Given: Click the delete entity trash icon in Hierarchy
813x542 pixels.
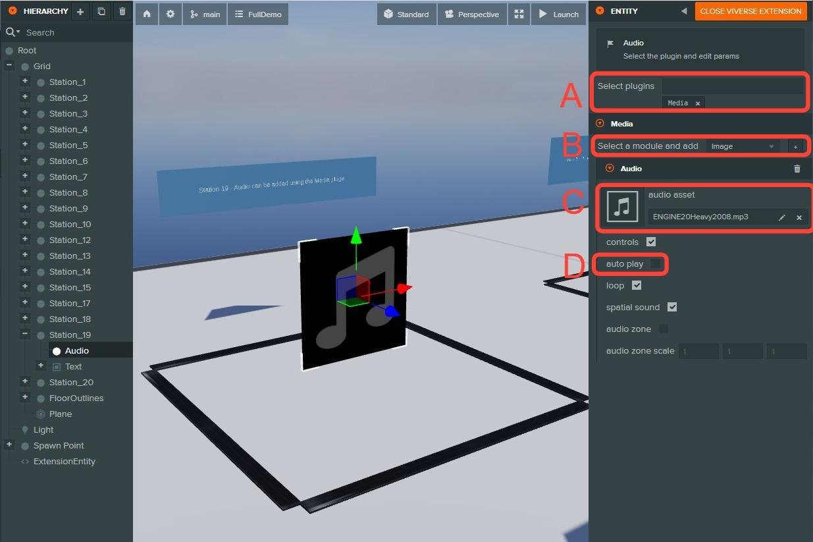Looking at the screenshot, I should click(x=122, y=11).
